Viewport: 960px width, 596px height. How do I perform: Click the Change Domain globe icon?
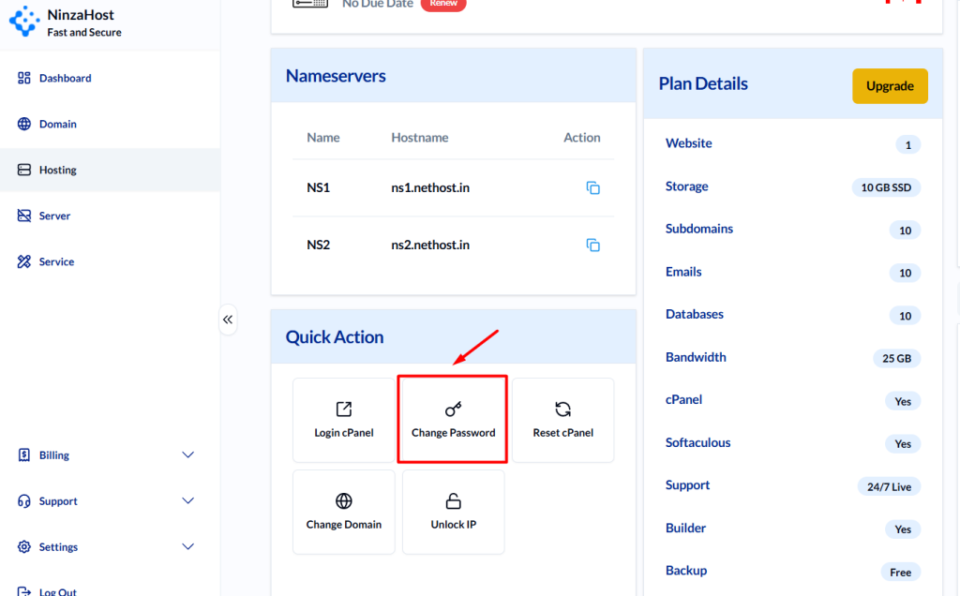[x=344, y=500]
